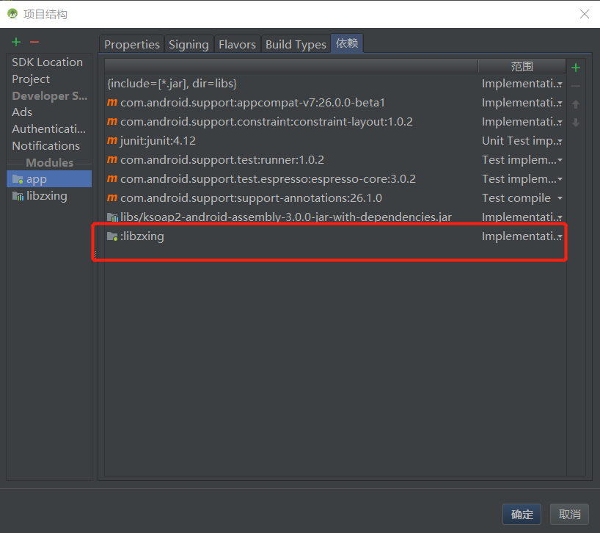
Task: Click the green add module plus icon
Action: [x=16, y=42]
